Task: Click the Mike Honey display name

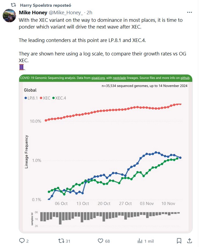Action: [x=33, y=13]
